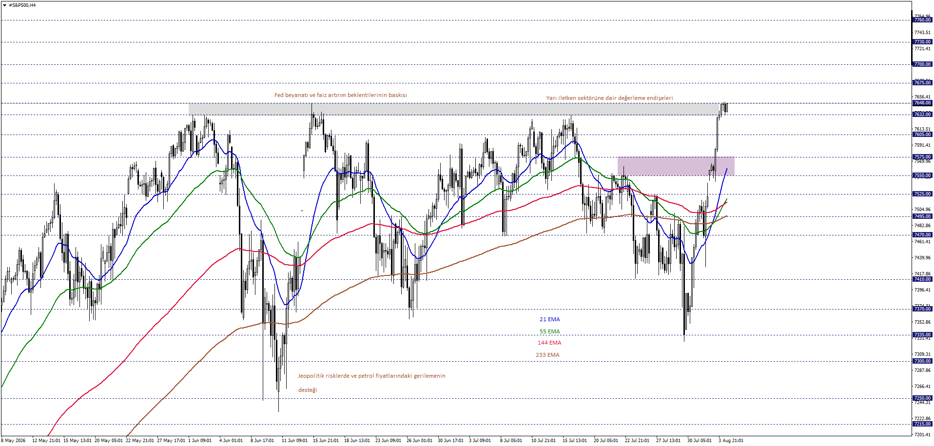Click the '8 Jun 17:01' time label
The height and width of the screenshot is (446, 934).
tap(262, 441)
